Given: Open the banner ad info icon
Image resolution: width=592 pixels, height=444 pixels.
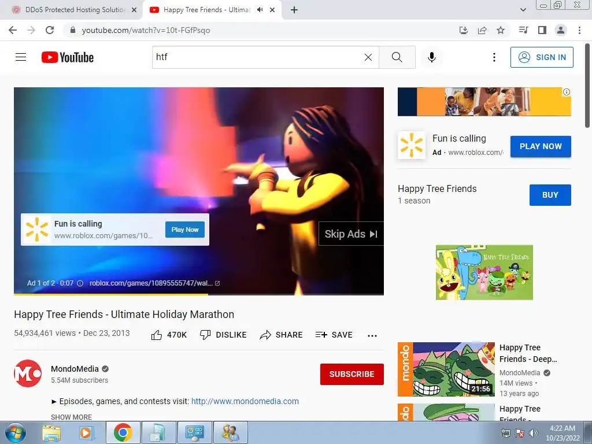Looking at the screenshot, I should click(567, 92).
